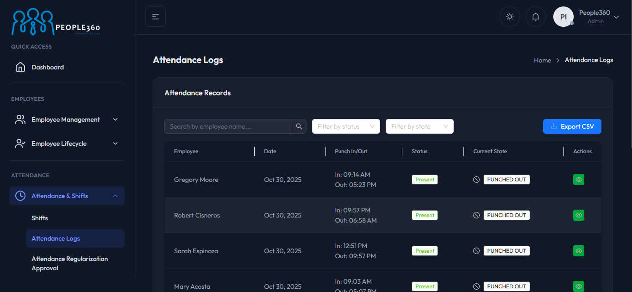Screen dimensions: 632x292
Task: Click the Dashboard home icon
Action: (20, 67)
